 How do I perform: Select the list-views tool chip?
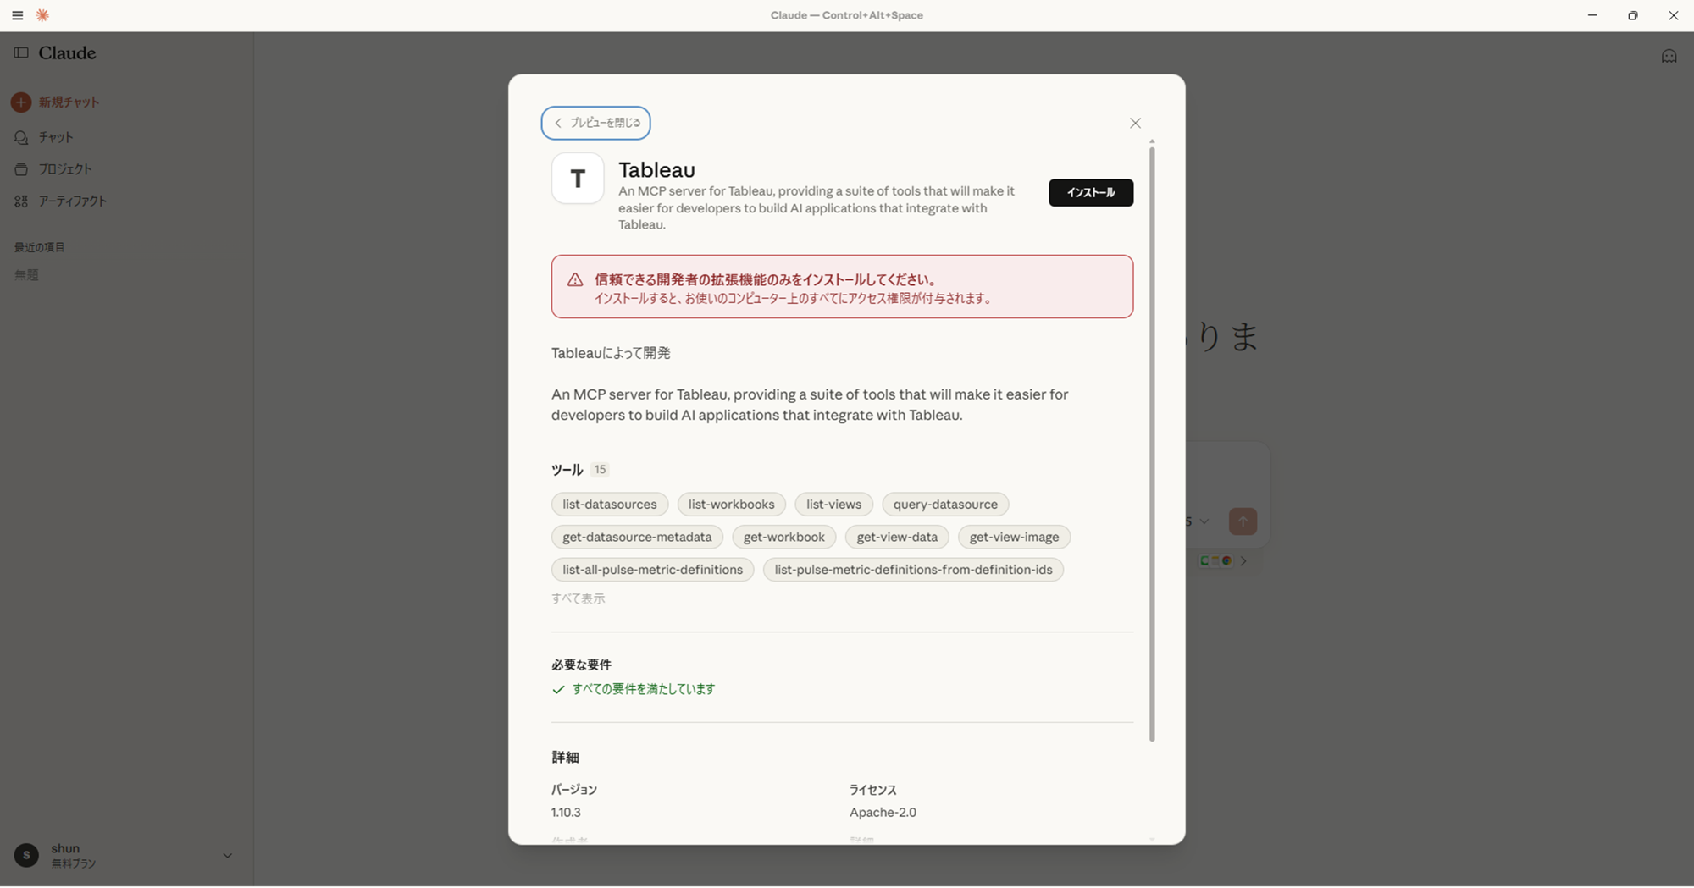click(833, 504)
